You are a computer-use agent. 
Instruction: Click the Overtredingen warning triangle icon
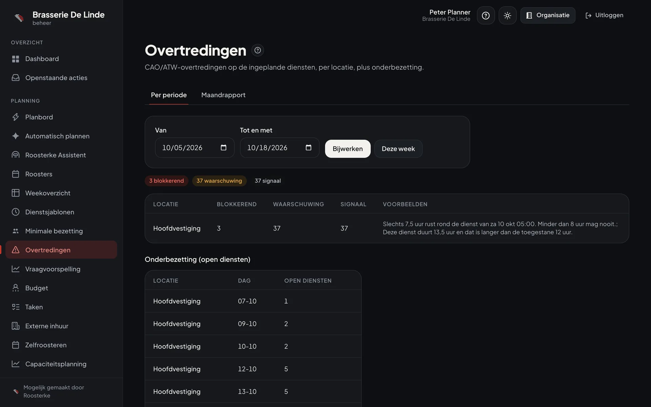(16, 250)
